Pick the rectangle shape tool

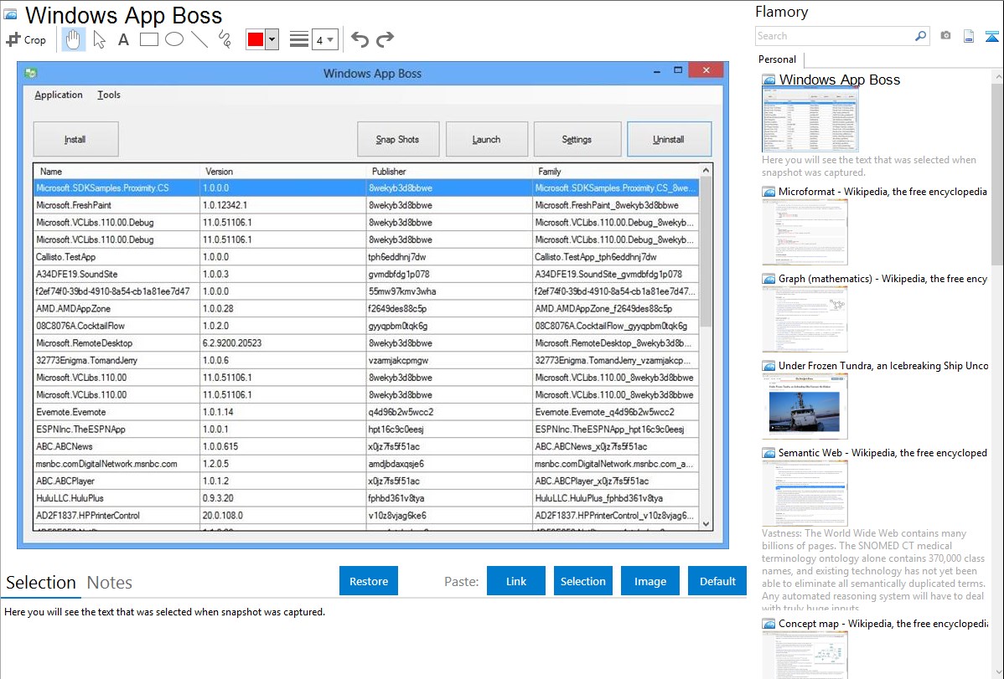148,39
